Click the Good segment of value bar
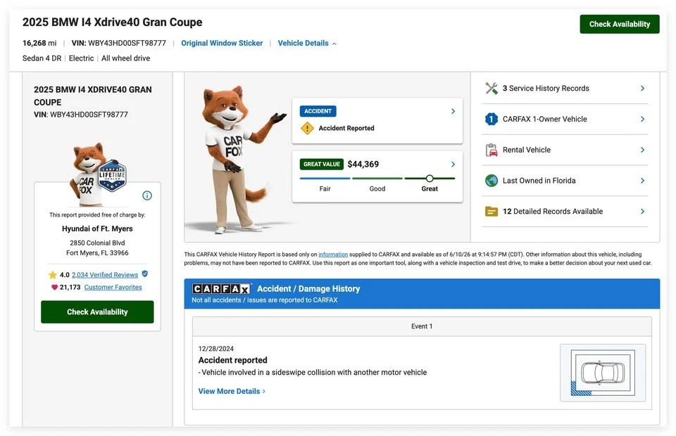 377,178
